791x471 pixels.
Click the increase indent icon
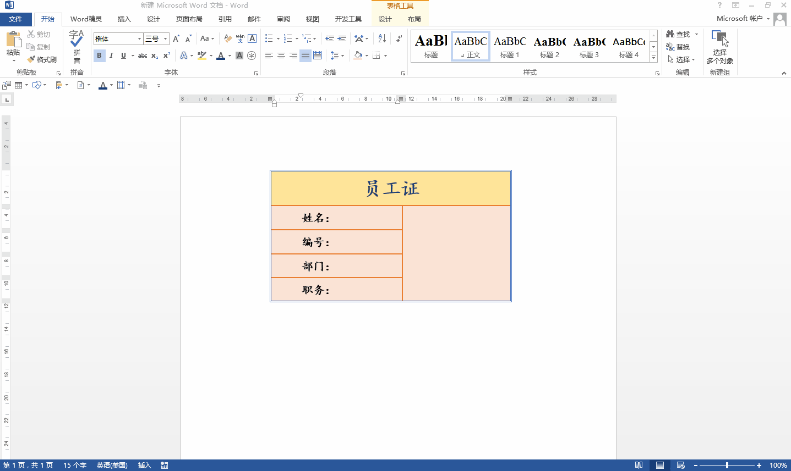coord(342,38)
